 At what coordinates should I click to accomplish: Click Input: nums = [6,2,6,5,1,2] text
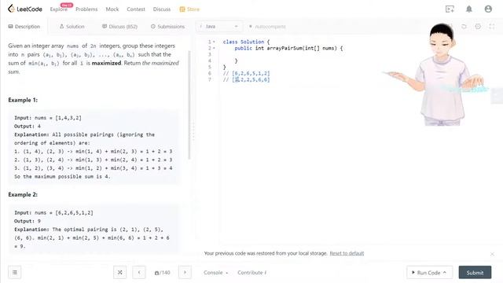[x=53, y=213]
